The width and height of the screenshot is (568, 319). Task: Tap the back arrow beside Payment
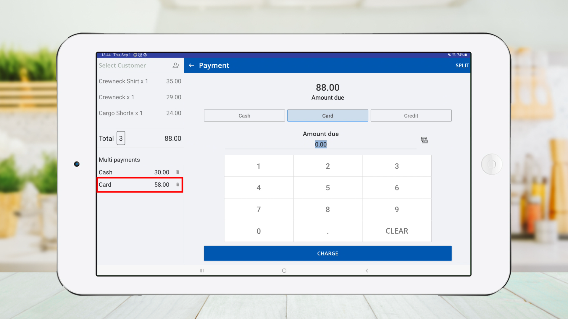pos(191,65)
